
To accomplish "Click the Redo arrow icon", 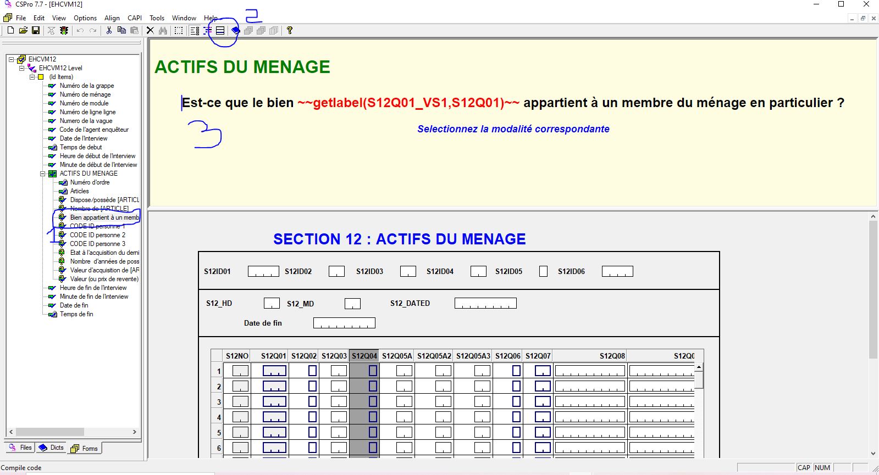I will pyautogui.click(x=93, y=31).
